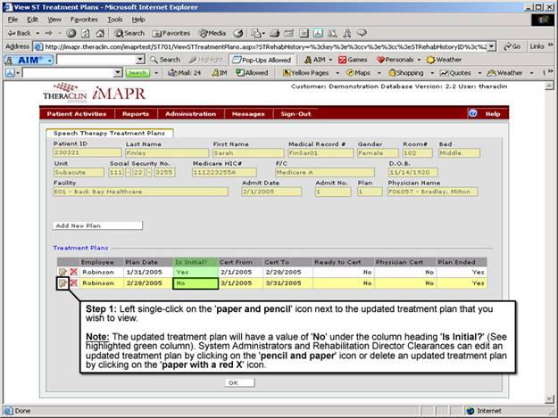
Task: Delete the 1/31/2005 plan red X
Action: point(74,272)
